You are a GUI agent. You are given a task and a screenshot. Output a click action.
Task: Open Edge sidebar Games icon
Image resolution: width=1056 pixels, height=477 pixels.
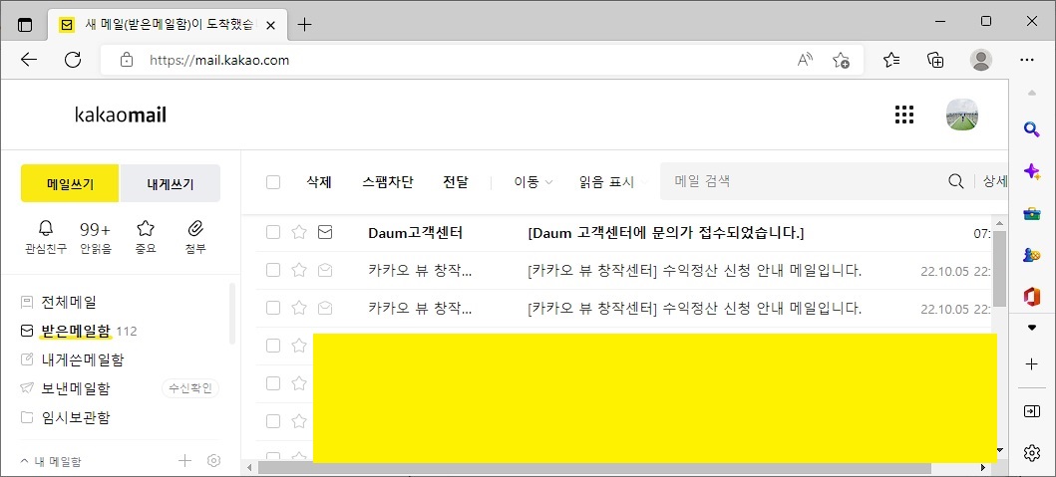pos(1032,254)
